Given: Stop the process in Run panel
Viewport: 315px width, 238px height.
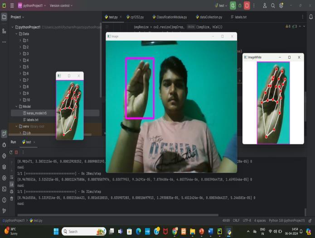Looking at the screenshot, I should tap(16, 152).
